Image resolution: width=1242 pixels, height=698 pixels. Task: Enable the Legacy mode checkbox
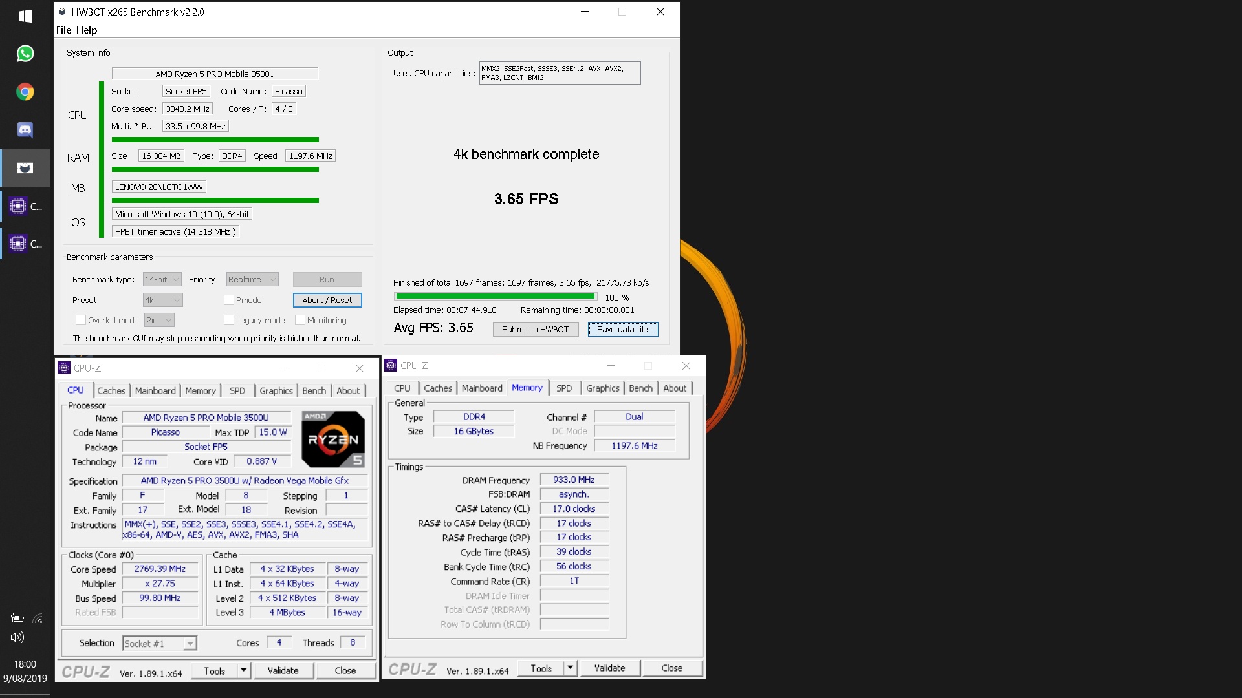(228, 320)
